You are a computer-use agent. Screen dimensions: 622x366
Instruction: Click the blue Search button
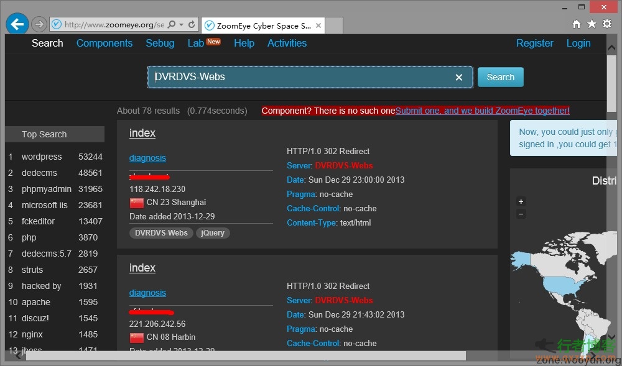pos(500,77)
